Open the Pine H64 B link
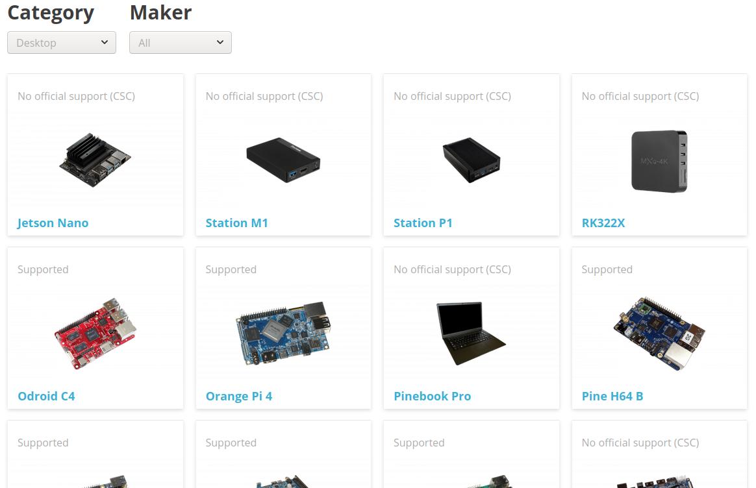 tap(612, 396)
